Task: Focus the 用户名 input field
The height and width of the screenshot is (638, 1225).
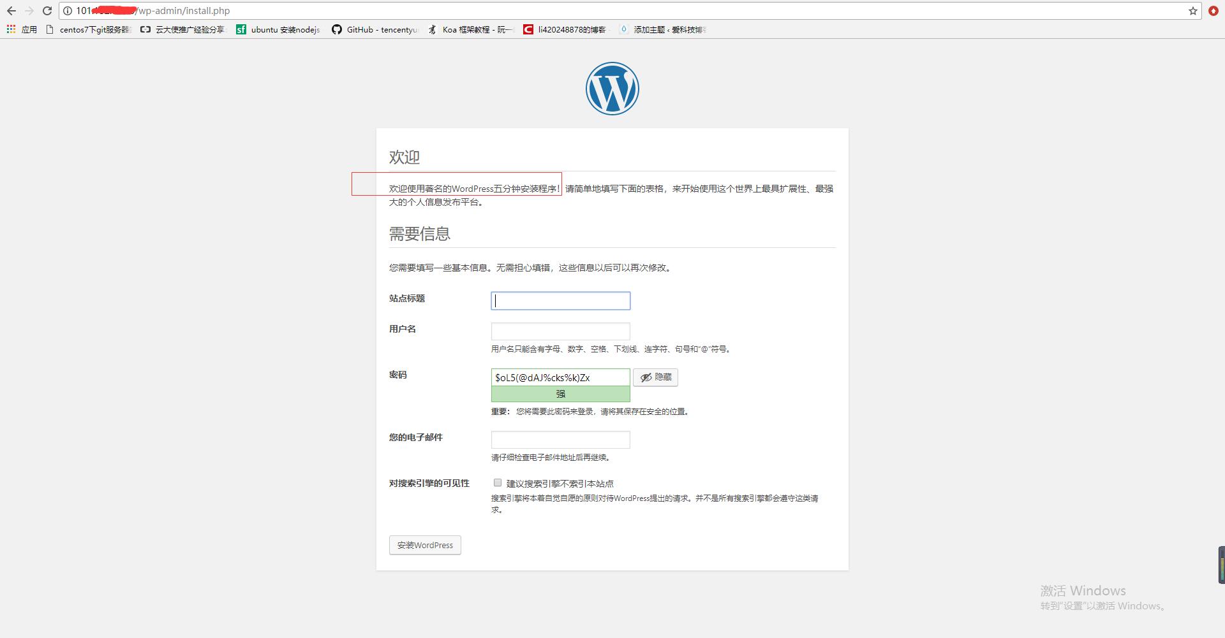Action: [561, 331]
